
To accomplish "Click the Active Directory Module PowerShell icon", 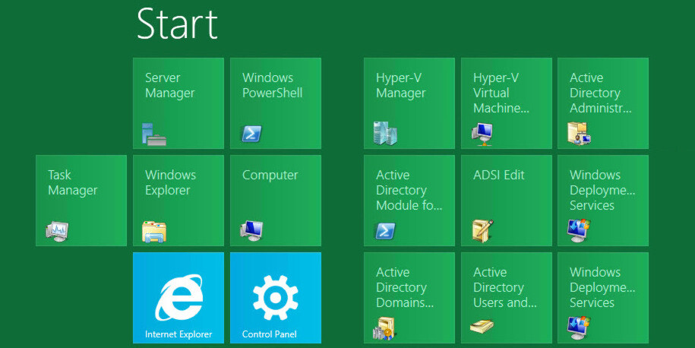I will [x=385, y=231].
